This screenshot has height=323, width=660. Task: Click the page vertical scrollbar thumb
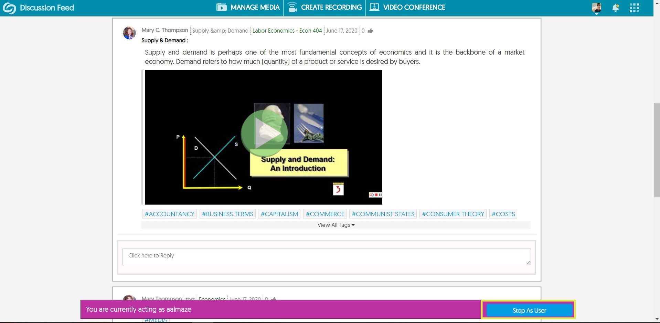pyautogui.click(x=657, y=150)
